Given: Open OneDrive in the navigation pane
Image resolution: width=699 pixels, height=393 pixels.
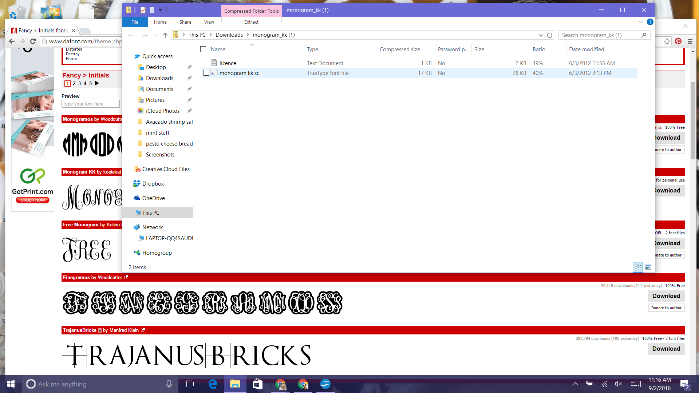Looking at the screenshot, I should (x=153, y=198).
